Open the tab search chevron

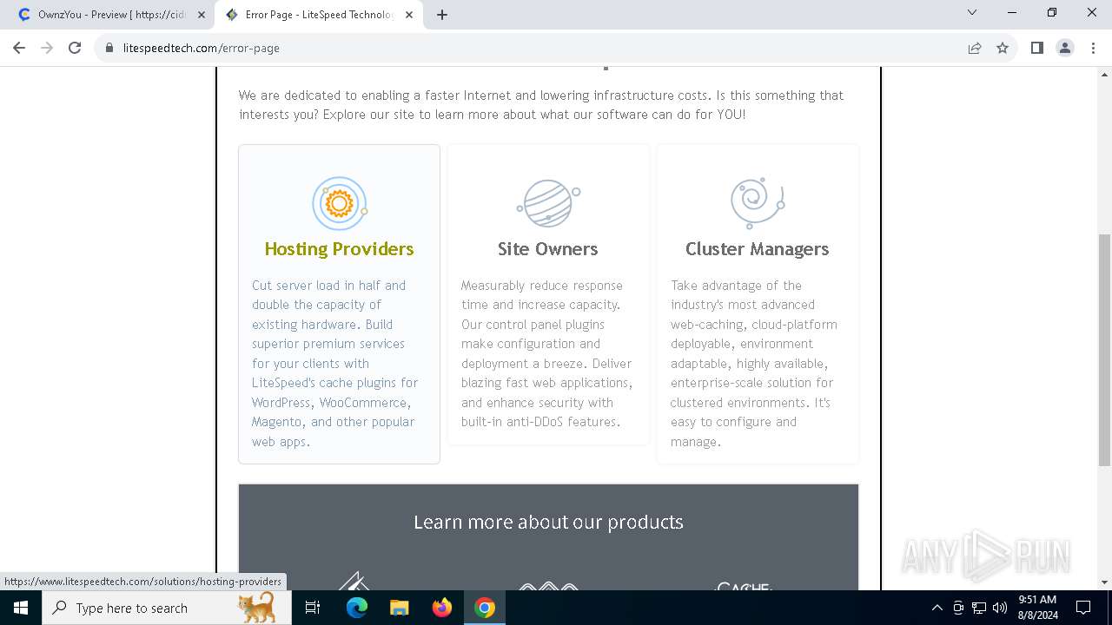972,12
